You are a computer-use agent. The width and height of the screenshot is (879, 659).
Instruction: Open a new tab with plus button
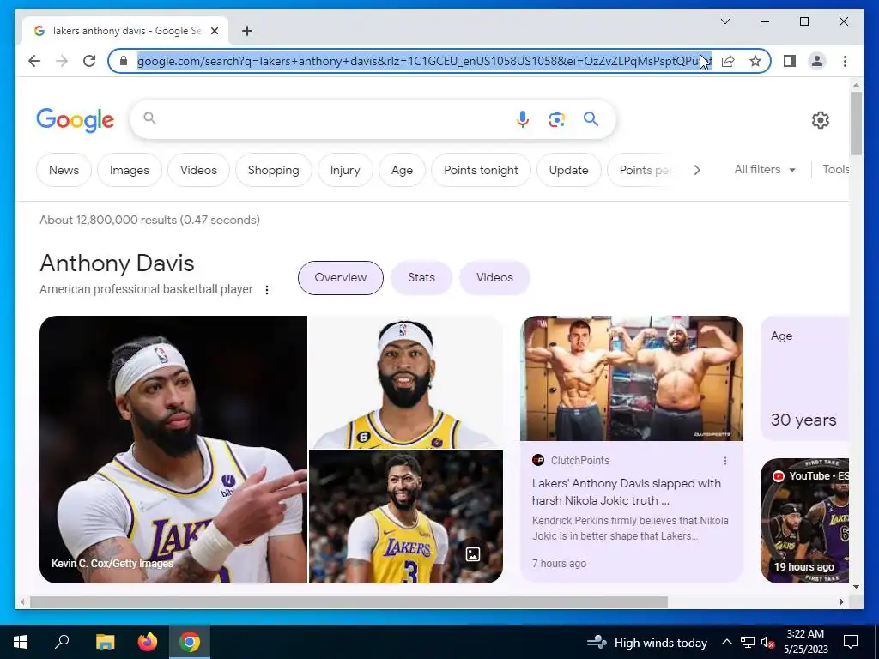click(247, 31)
